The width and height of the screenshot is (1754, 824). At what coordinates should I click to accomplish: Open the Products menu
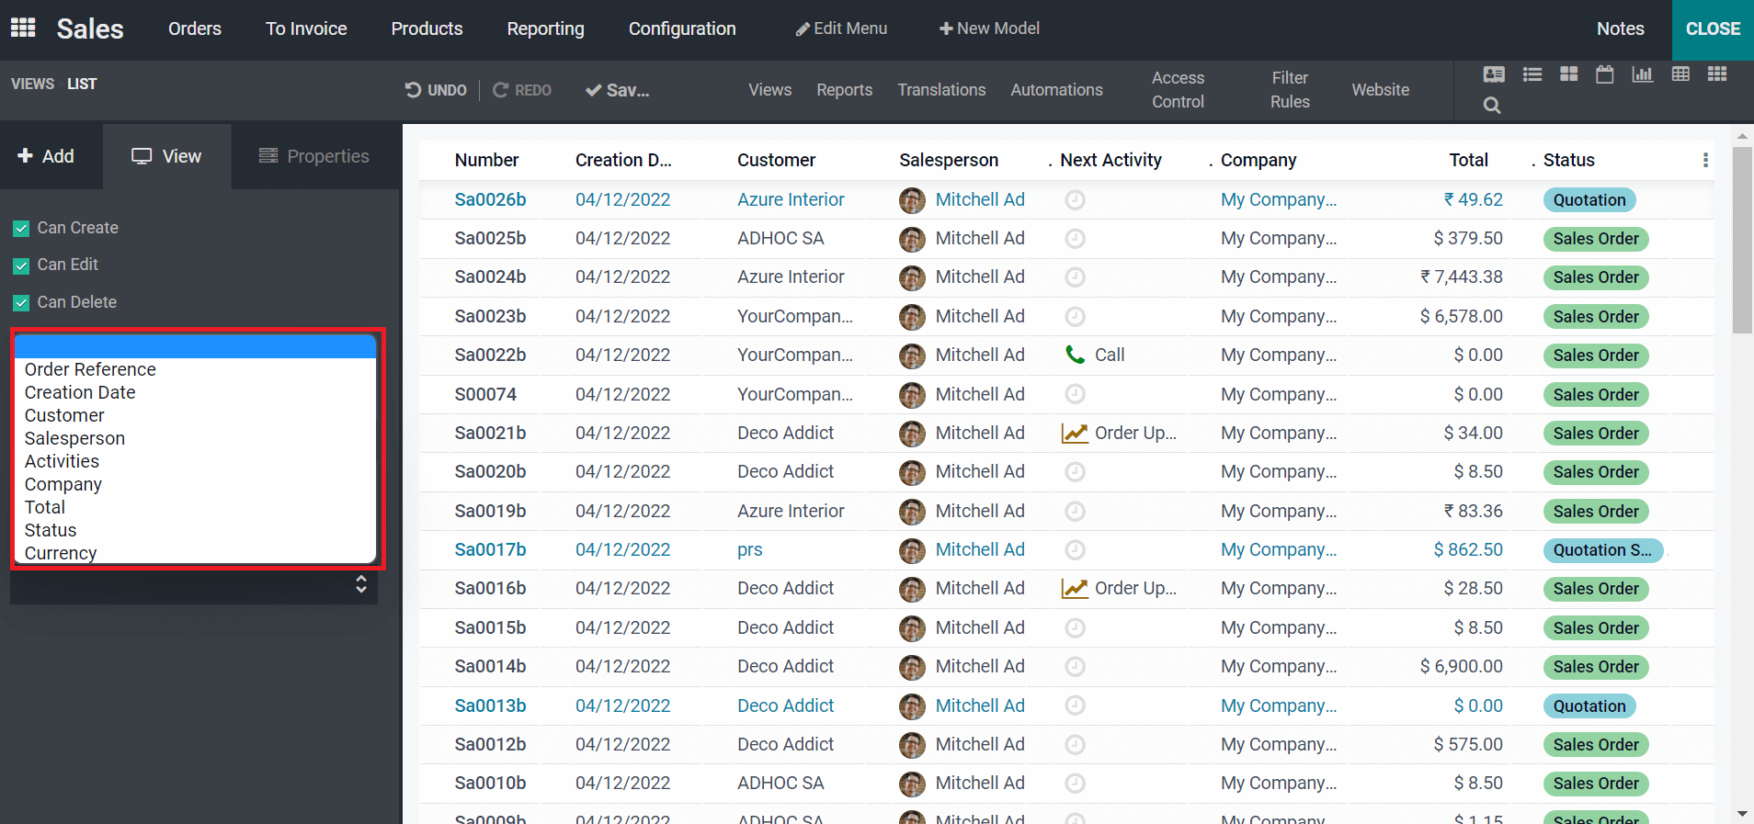click(x=427, y=28)
